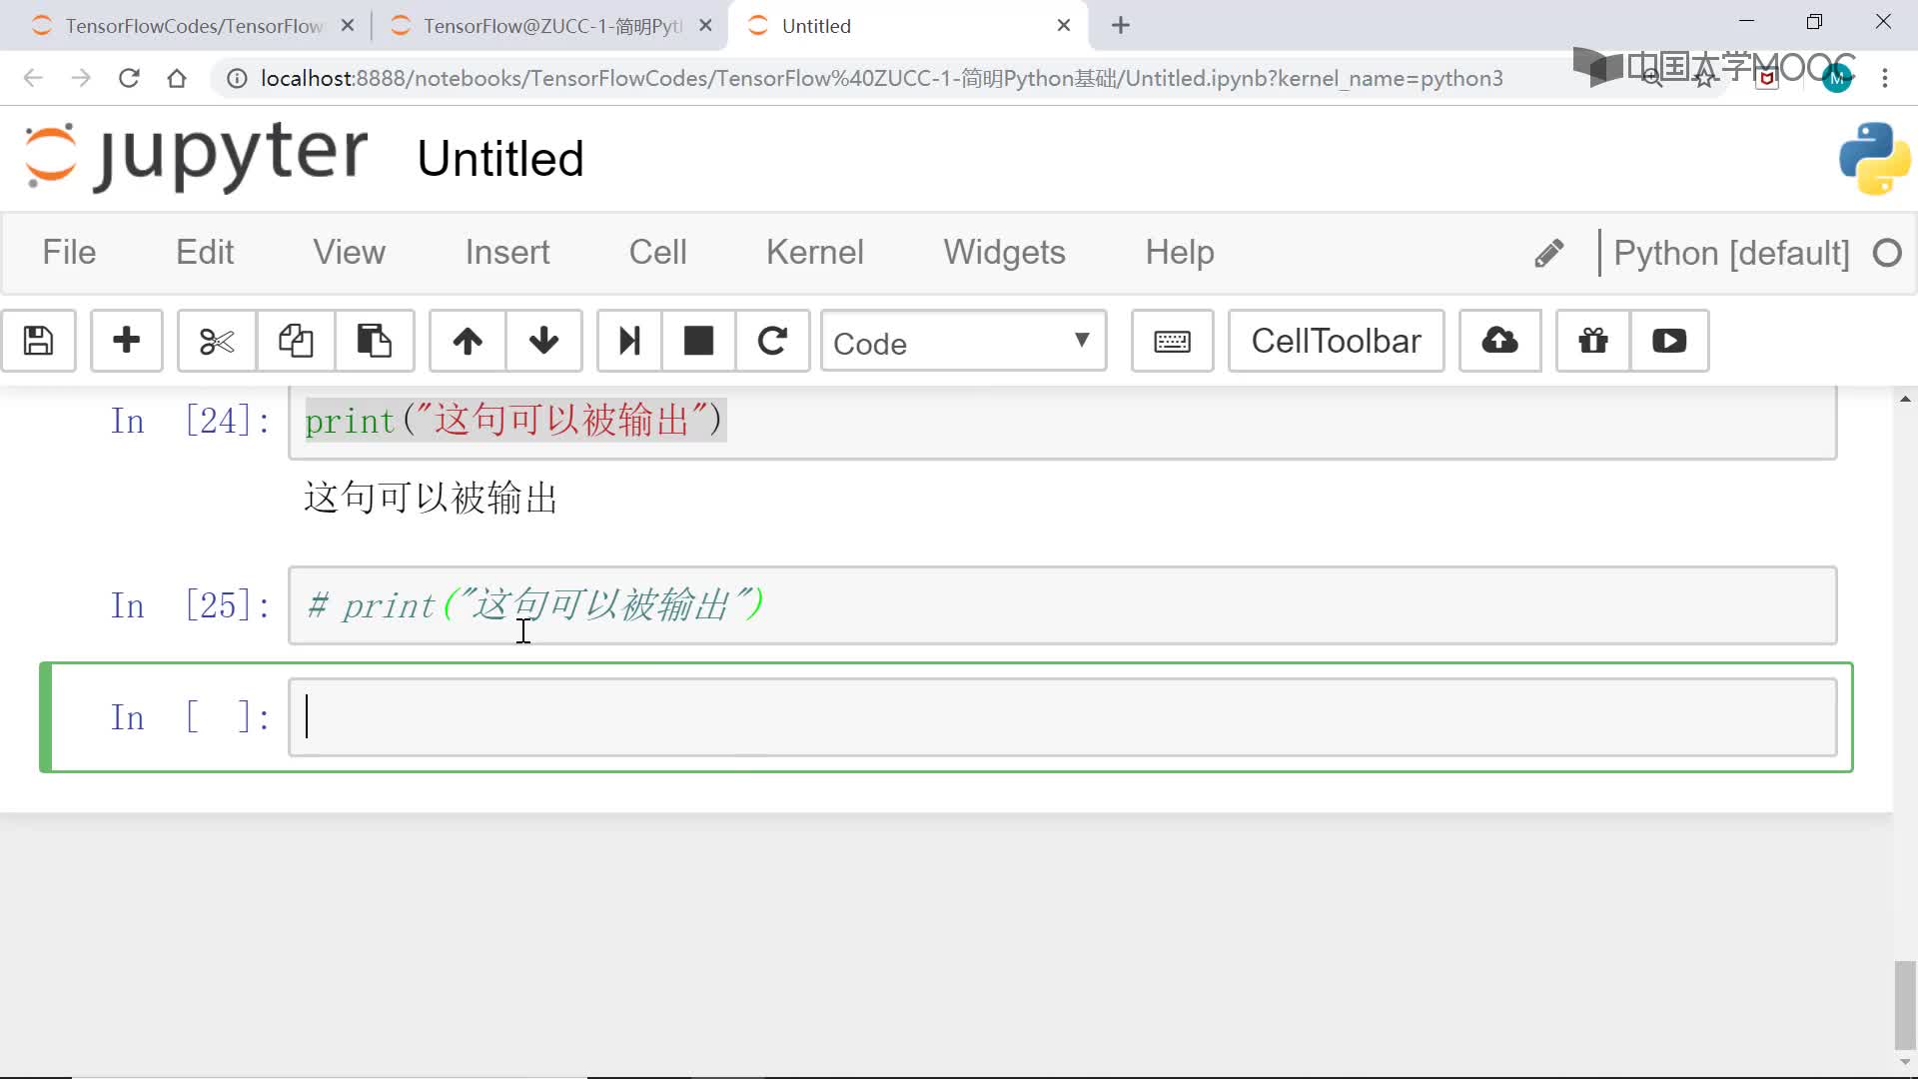The image size is (1918, 1079).
Task: Open the Jupyter logo home link
Action: [196, 156]
